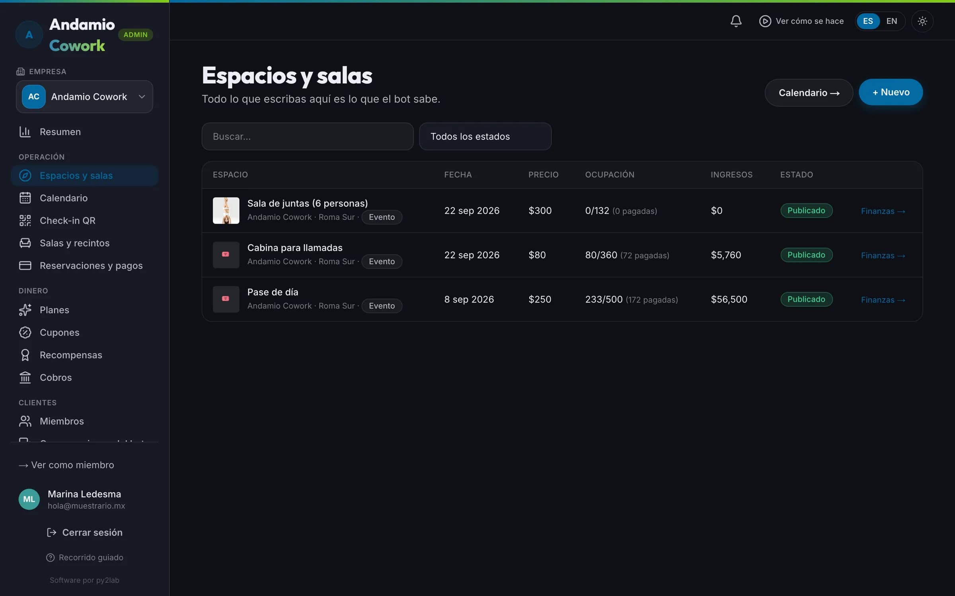Viewport: 955px width, 596px height.
Task: Click the Miembros people icon
Action: [25, 421]
